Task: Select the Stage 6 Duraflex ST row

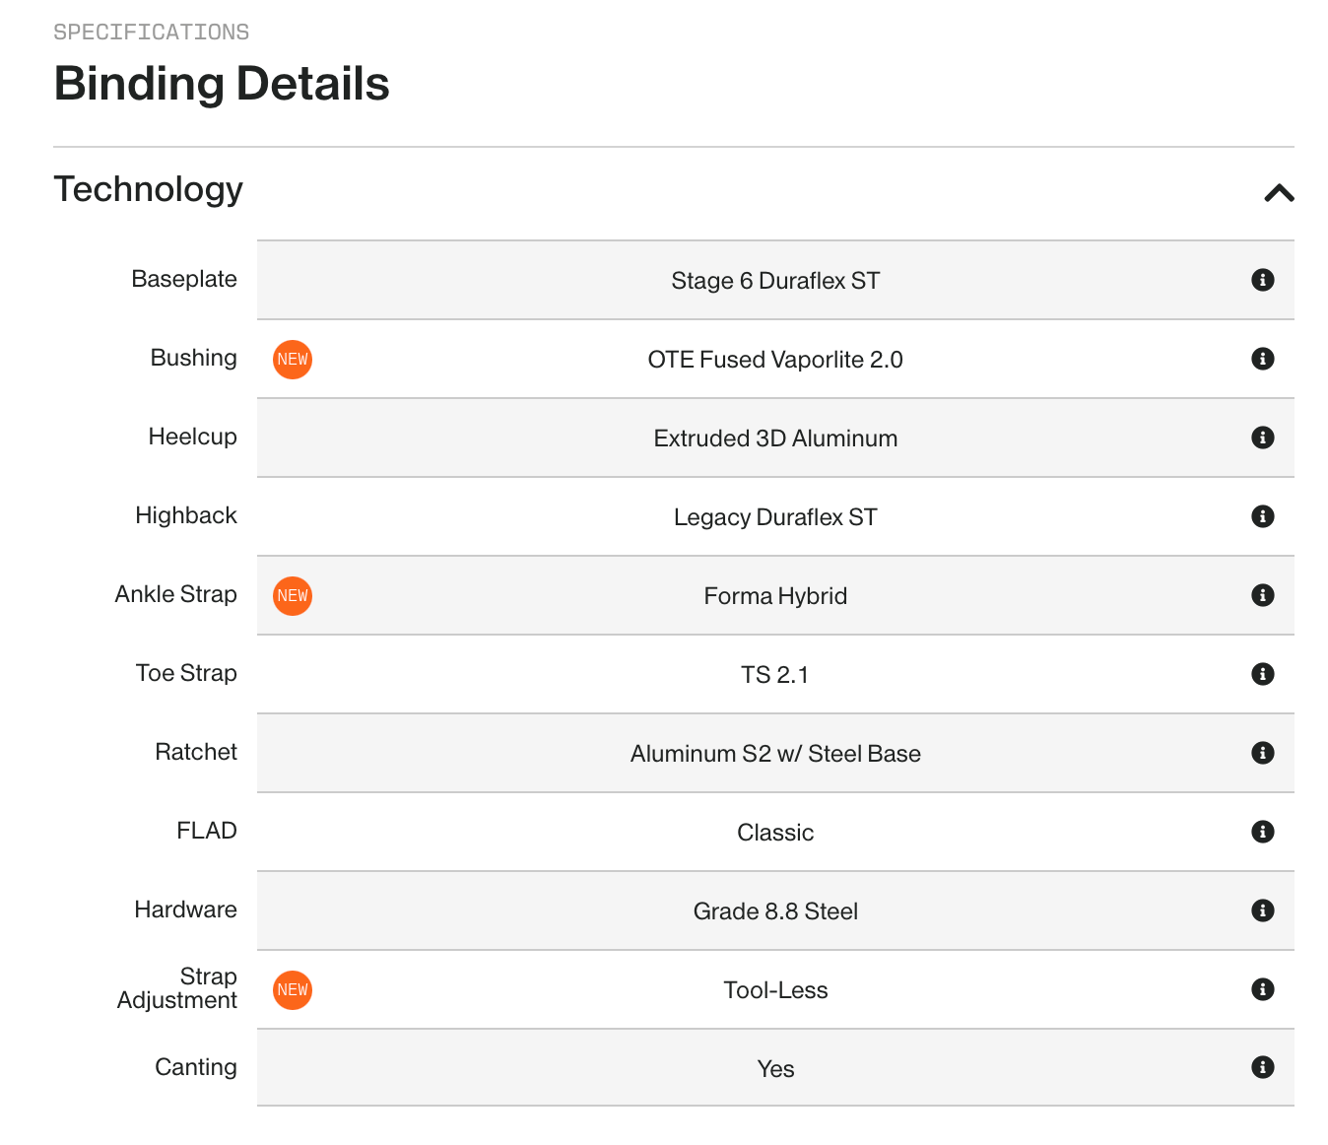Action: (x=774, y=281)
